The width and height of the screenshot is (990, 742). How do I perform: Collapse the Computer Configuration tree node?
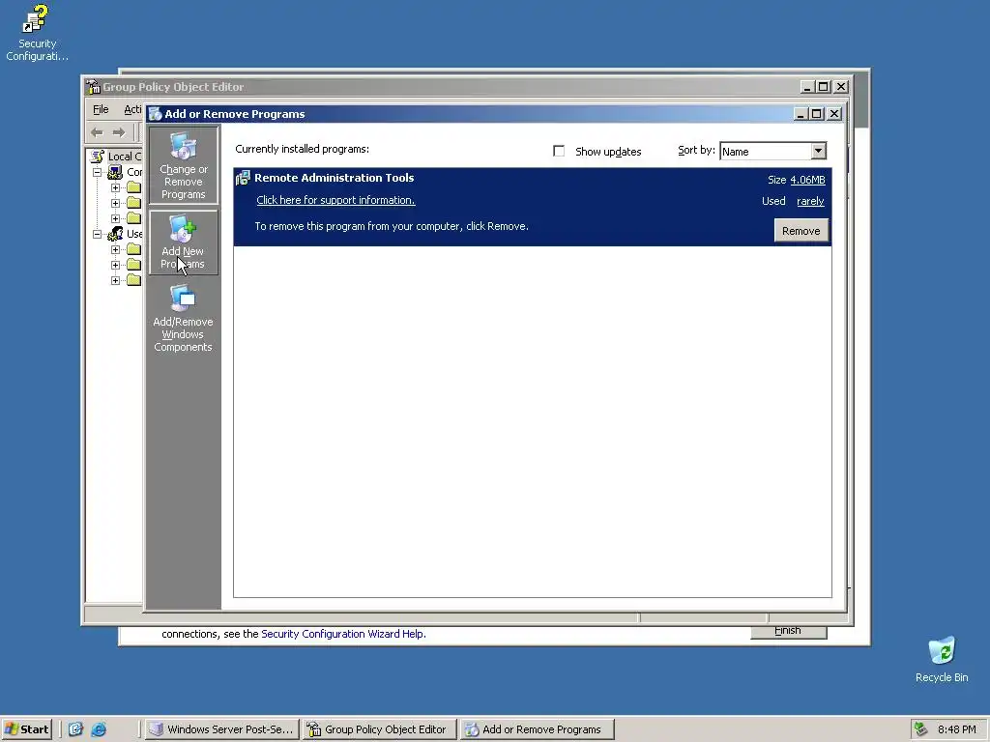pos(98,172)
